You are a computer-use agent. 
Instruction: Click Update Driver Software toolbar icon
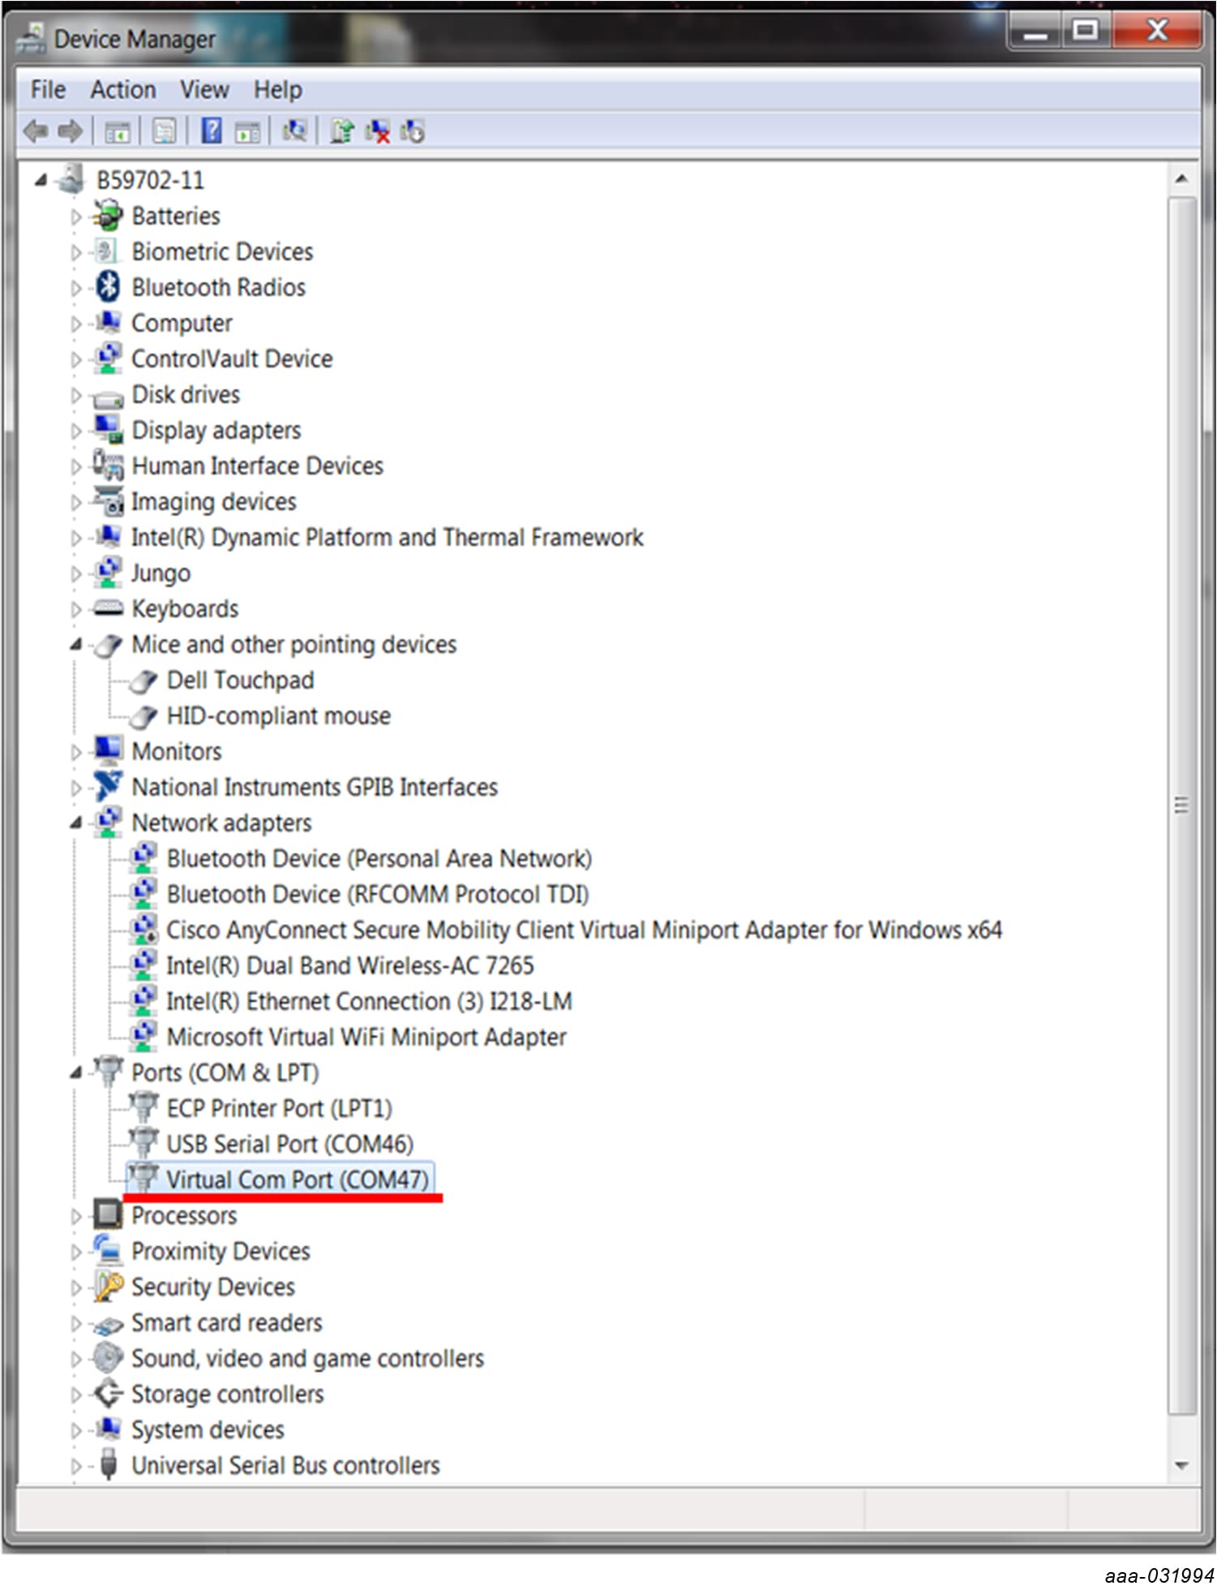pyautogui.click(x=341, y=131)
